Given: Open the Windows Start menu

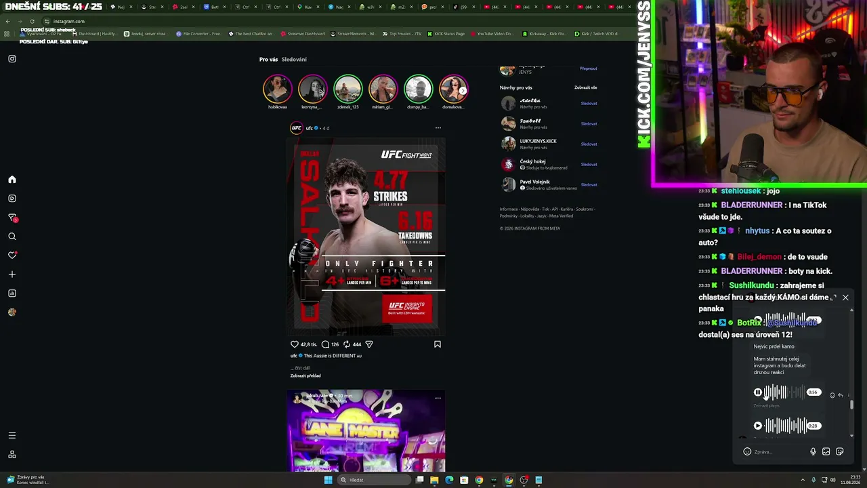Looking at the screenshot, I should coord(329,480).
